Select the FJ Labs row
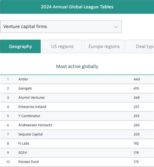The image size is (154, 167). coord(77,144)
